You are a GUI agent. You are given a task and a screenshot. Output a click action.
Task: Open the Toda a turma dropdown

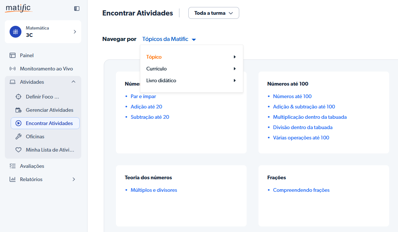point(213,13)
